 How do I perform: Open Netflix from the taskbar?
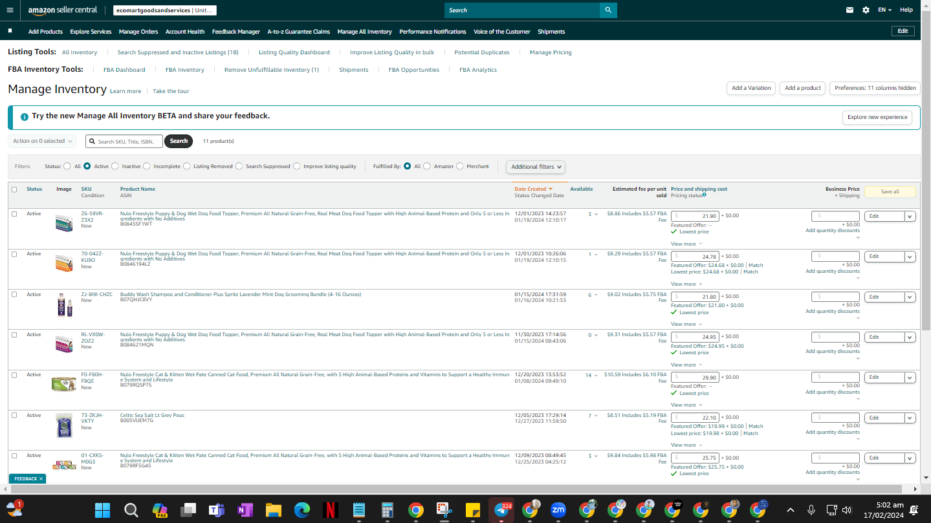pos(330,510)
